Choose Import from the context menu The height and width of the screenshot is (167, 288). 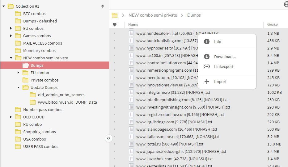[x=227, y=82]
